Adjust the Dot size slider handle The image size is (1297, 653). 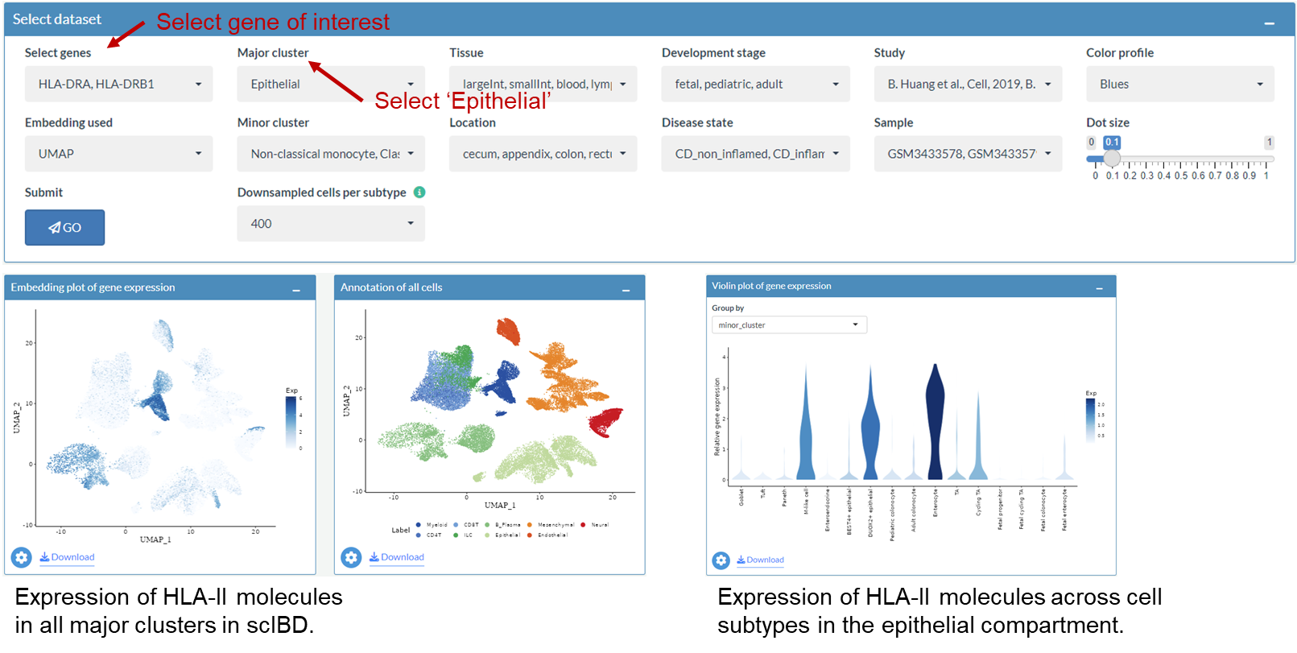[1112, 158]
